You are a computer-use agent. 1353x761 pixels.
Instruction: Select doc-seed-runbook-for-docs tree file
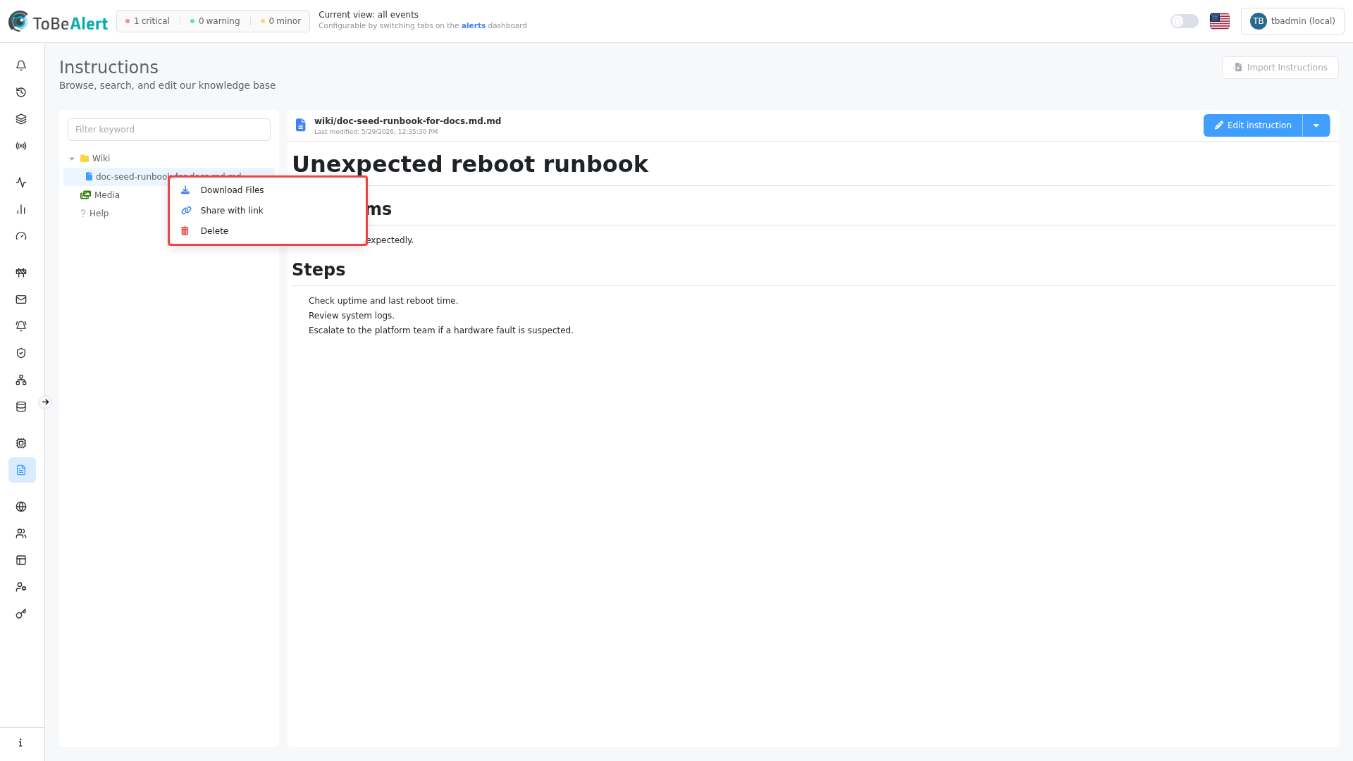coord(168,177)
